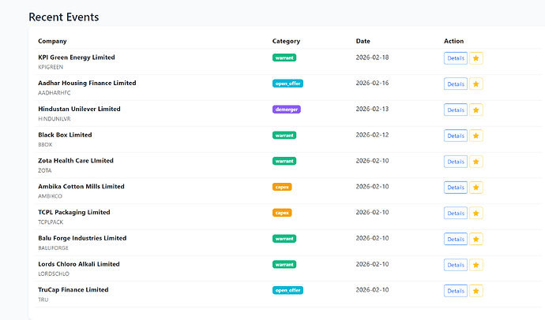The image size is (545, 320).
Task: Click the Black Box Limited company name
Action: [65, 135]
